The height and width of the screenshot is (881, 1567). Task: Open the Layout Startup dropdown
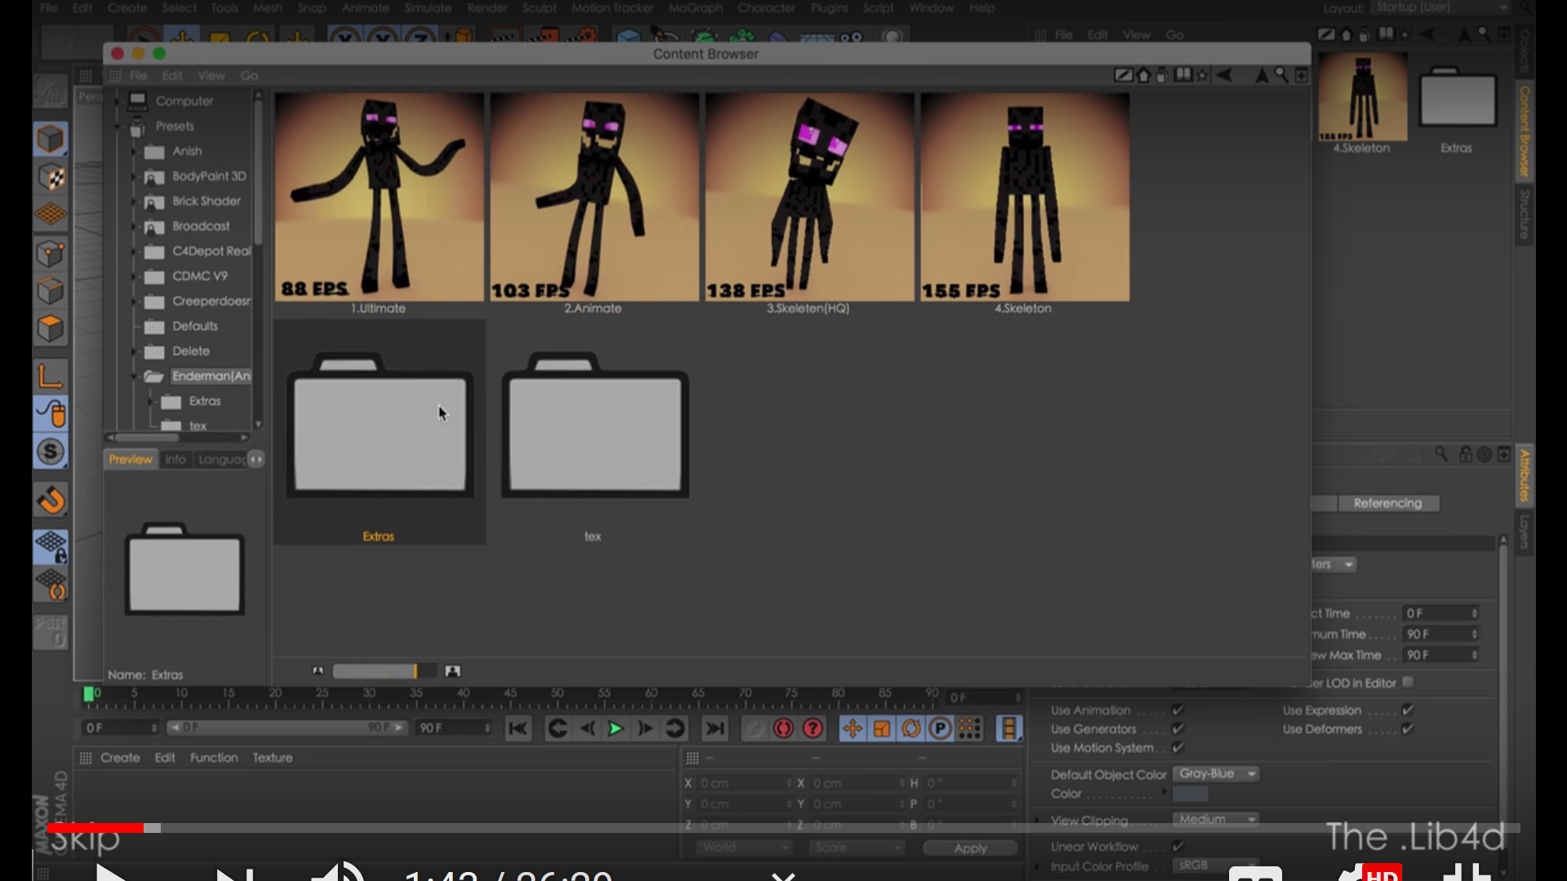coord(1441,7)
